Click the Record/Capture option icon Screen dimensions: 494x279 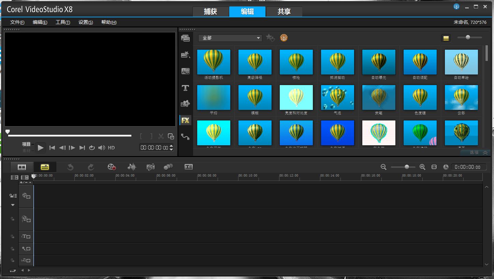[x=112, y=167]
